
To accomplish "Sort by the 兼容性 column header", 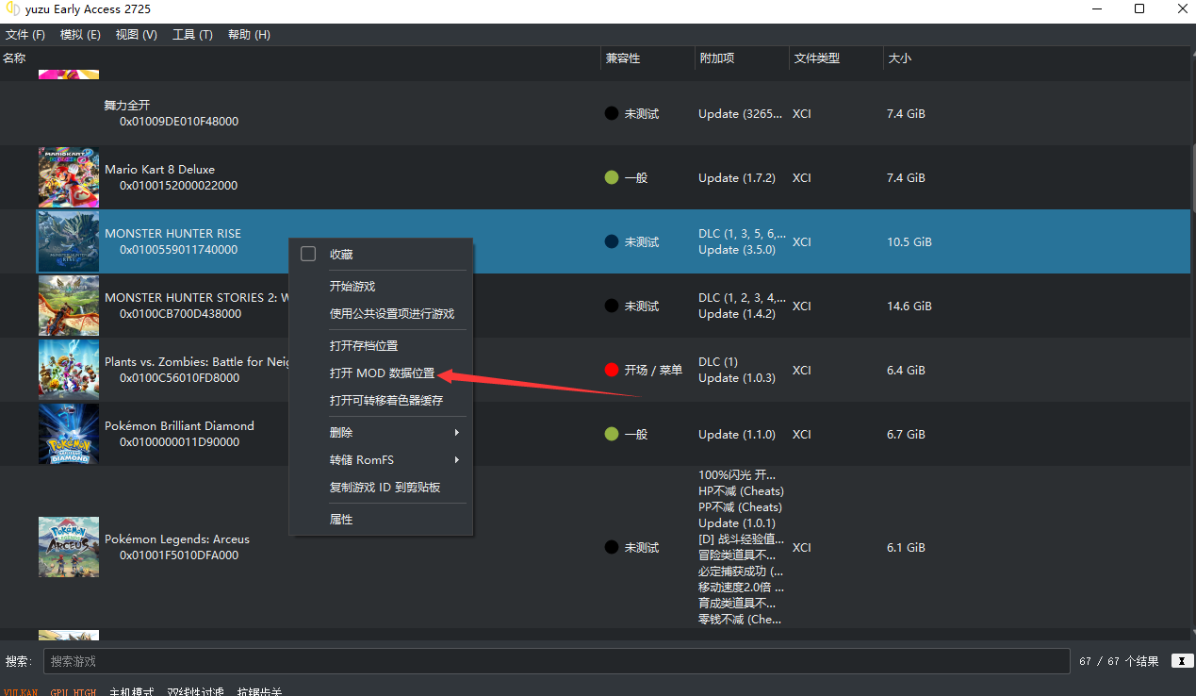I will point(647,58).
